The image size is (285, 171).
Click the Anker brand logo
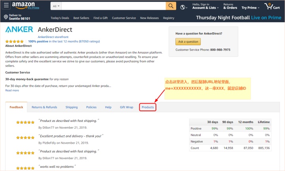tap(19, 29)
